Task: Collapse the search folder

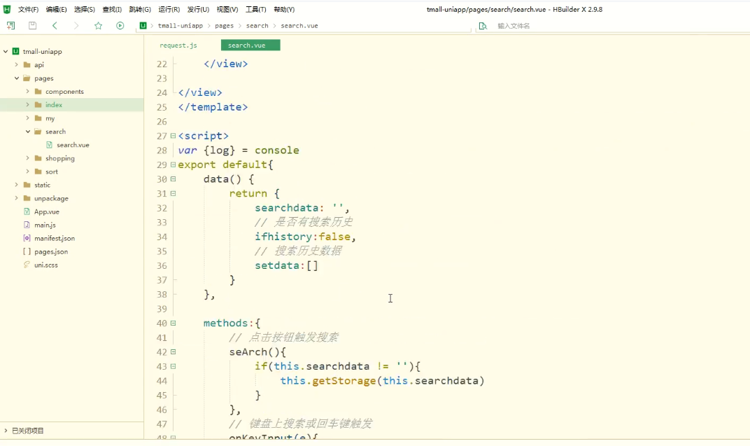Action: coord(27,132)
